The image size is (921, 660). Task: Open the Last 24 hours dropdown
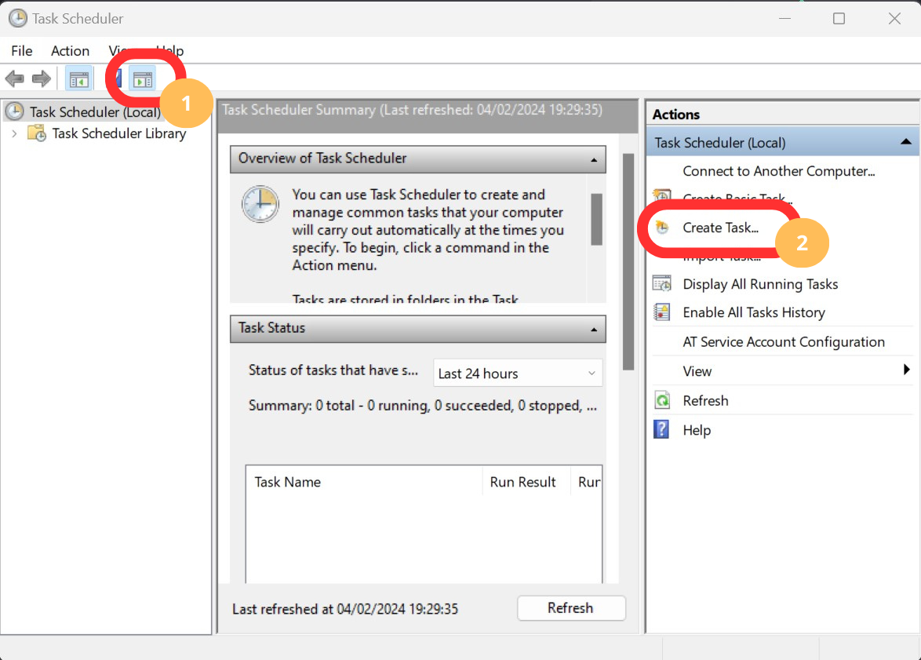point(518,374)
